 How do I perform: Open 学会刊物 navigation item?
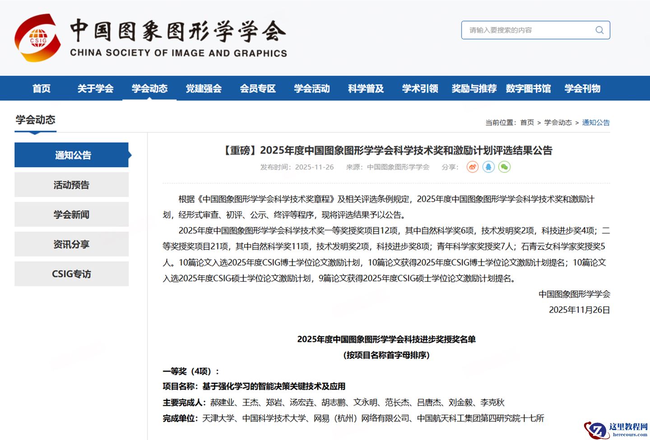[x=583, y=88]
